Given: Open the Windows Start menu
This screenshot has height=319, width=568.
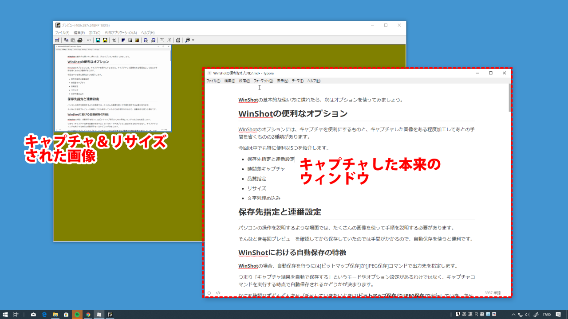Looking at the screenshot, I should (x=5, y=315).
